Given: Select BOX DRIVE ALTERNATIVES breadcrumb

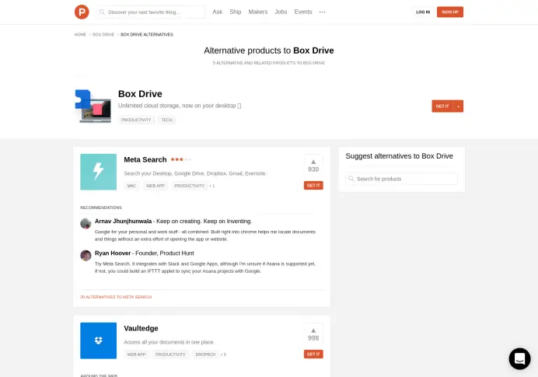Looking at the screenshot, I should click(147, 35).
